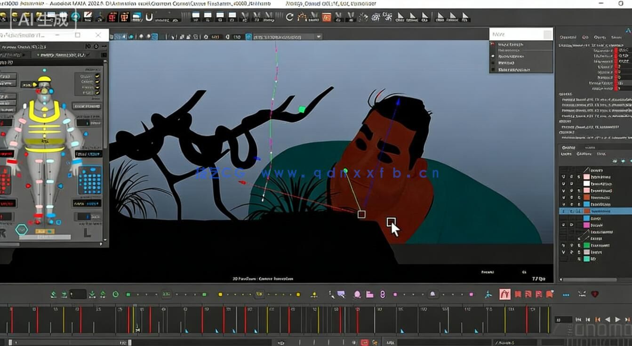This screenshot has width=632, height=346.
Task: Open the first tab of the layer editor
Action: point(568,147)
